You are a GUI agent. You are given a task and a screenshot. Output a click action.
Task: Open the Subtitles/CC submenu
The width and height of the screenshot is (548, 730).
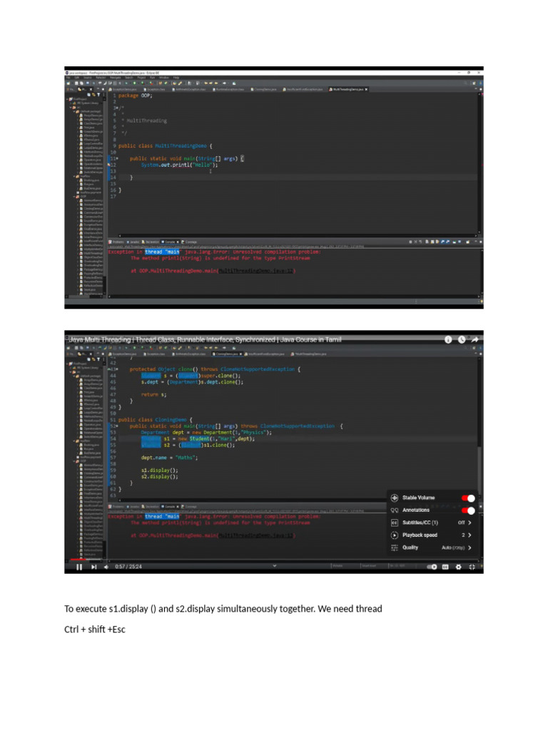(432, 523)
